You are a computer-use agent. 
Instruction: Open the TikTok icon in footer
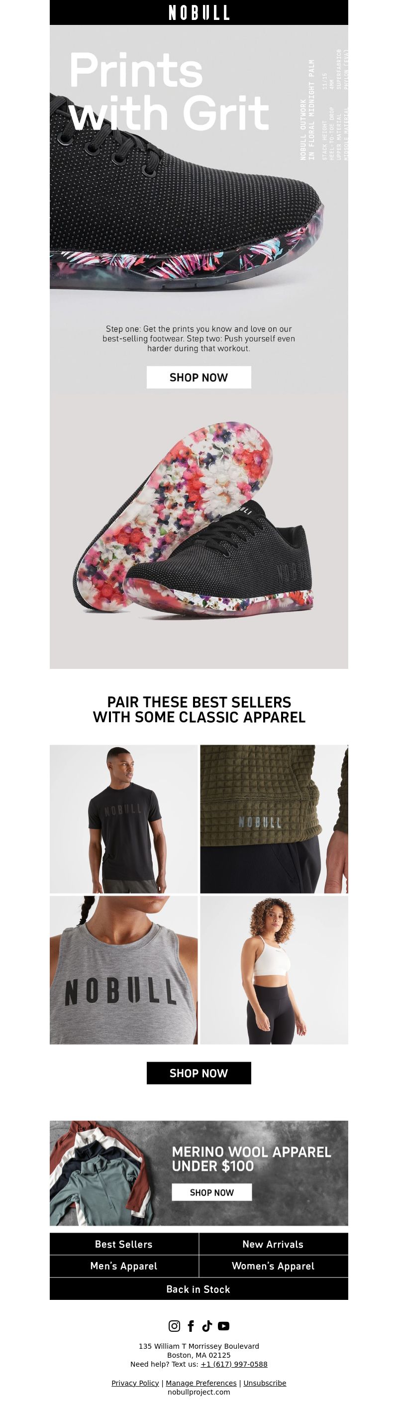pyautogui.click(x=207, y=1326)
